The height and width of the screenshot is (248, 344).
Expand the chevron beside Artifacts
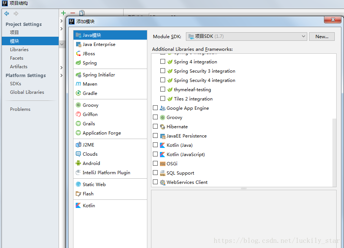[62, 68]
